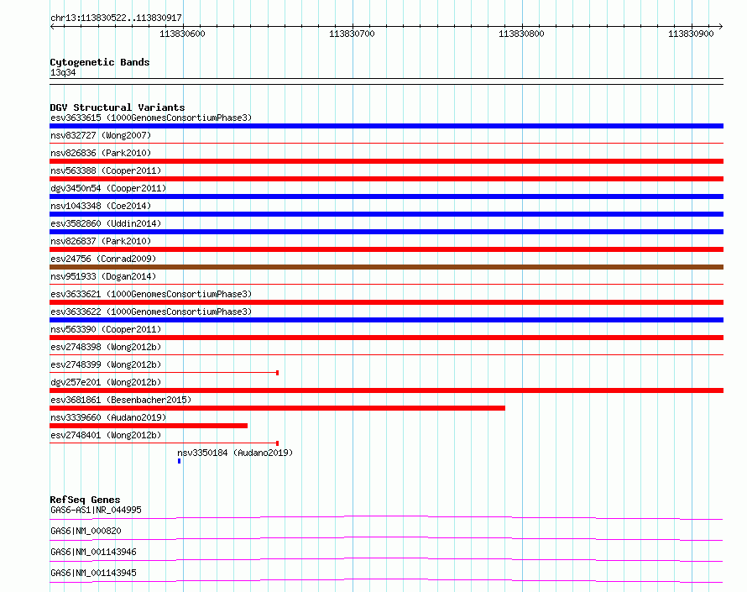
Task: Open the nsv563388 (Cooper2011) variant label
Action: point(106,170)
